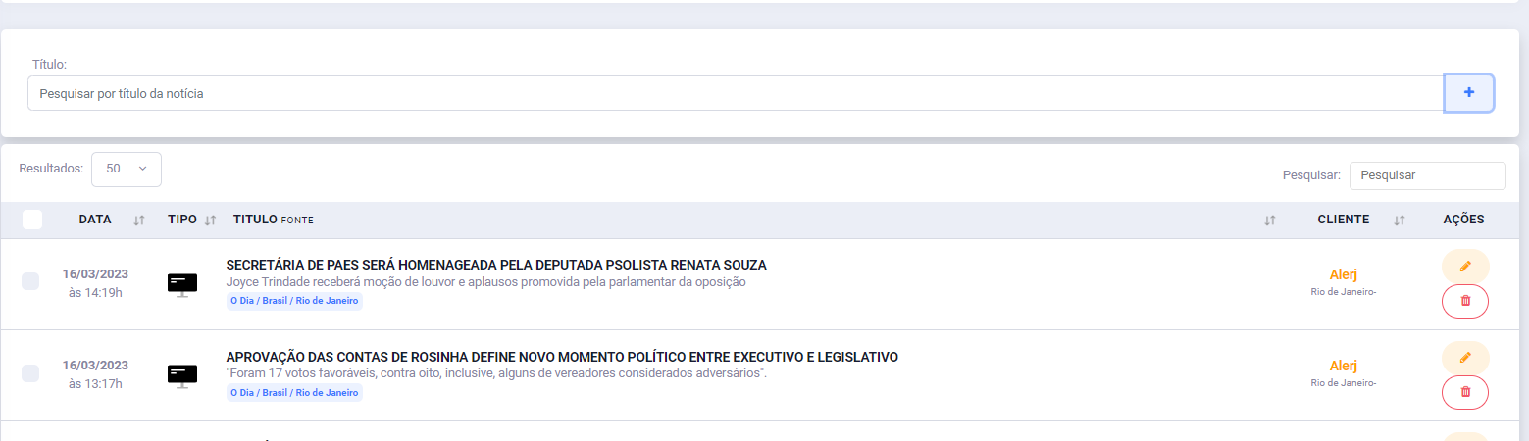1529x441 pixels.
Task: Open the Resultados 50 dropdown
Action: [x=127, y=169]
